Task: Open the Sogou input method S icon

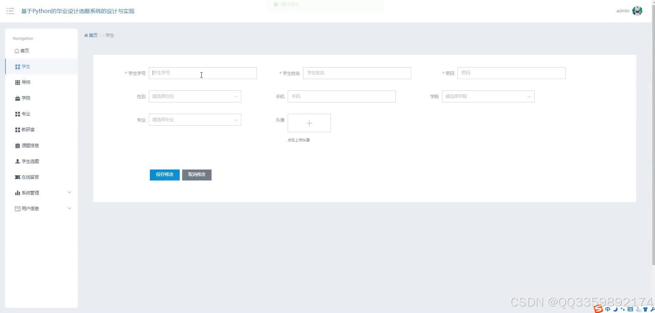Action: pyautogui.click(x=598, y=309)
